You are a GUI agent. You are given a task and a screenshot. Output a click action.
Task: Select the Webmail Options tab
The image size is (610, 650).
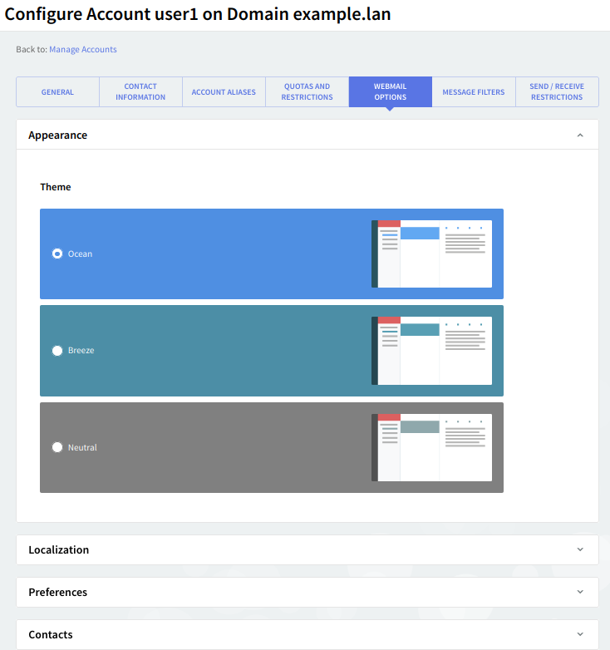[x=390, y=92]
